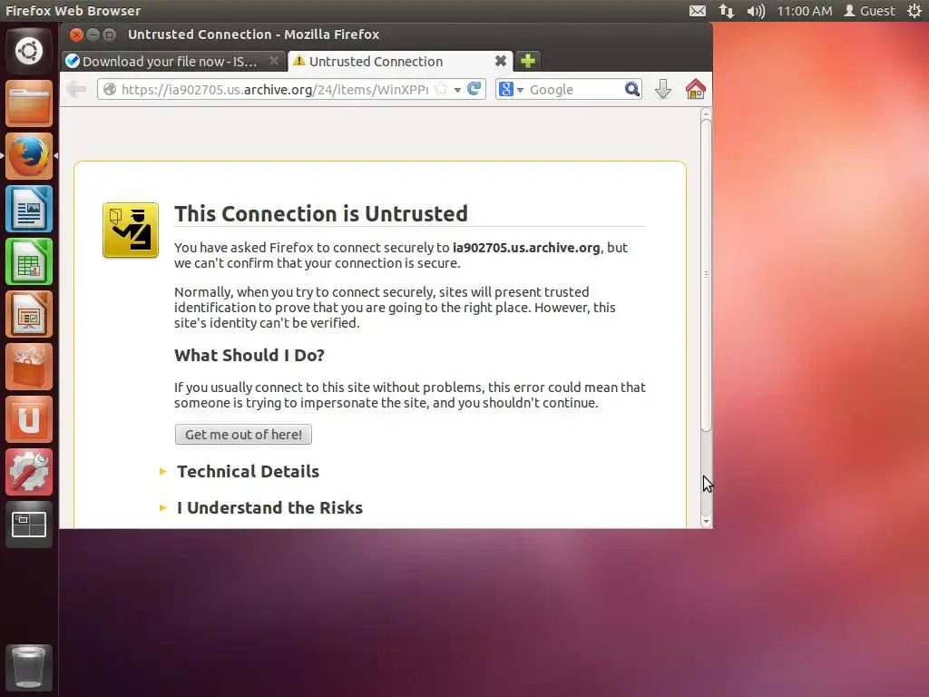Open System Settings from the launcher
Viewport: 929px width, 697px height.
pos(28,472)
